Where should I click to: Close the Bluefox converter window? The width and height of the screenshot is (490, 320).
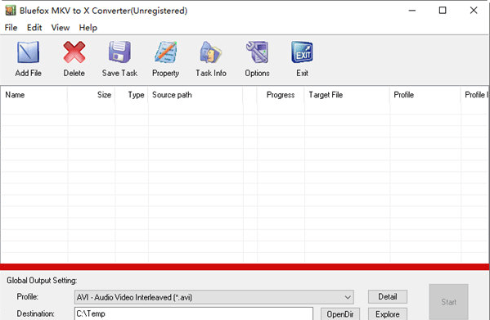tap(474, 11)
